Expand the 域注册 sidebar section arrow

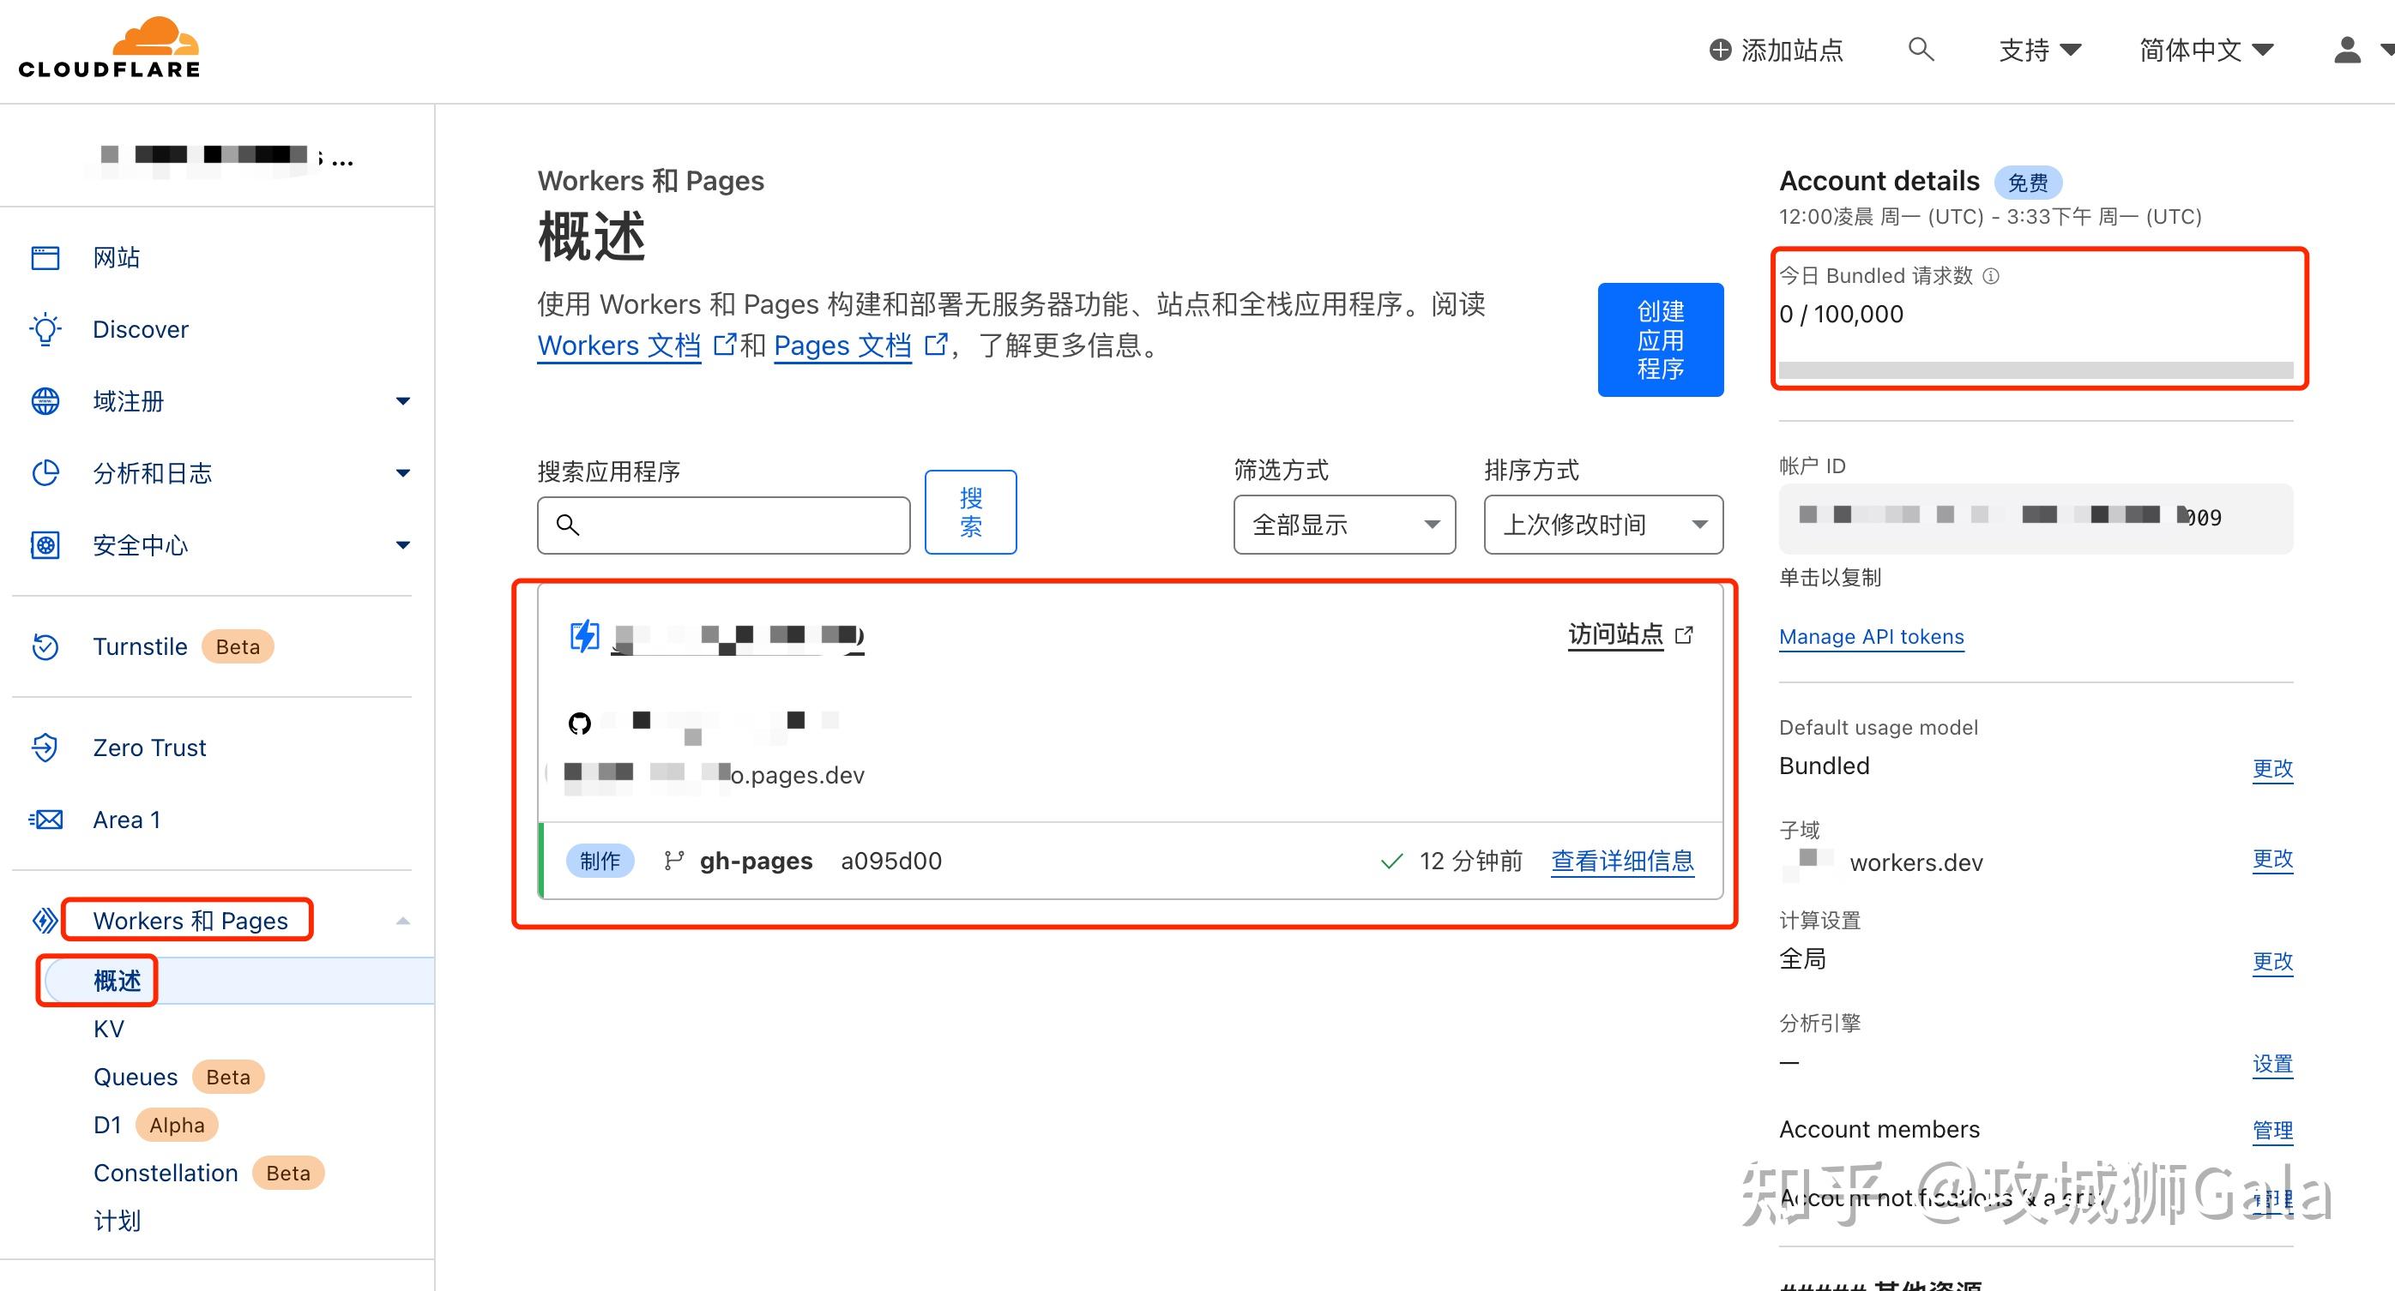pos(402,401)
